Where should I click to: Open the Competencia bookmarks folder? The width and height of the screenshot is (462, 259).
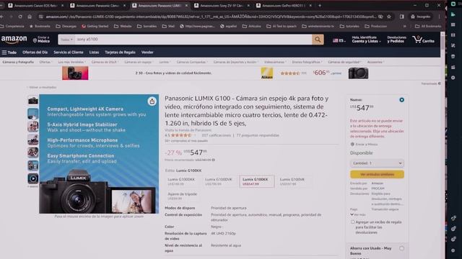pyautogui.click(x=12, y=26)
